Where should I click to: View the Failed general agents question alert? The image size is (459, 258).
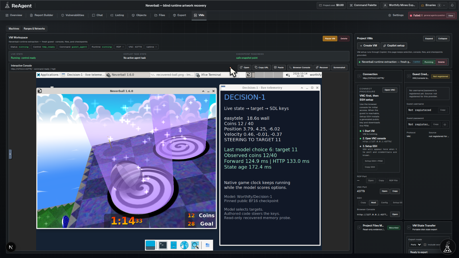451,15
